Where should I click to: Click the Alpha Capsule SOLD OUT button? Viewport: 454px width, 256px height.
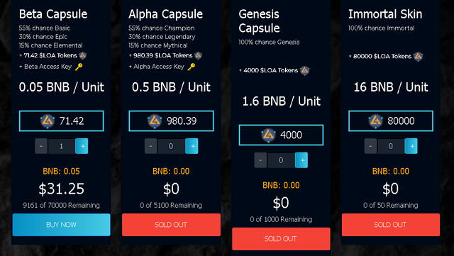click(x=171, y=225)
